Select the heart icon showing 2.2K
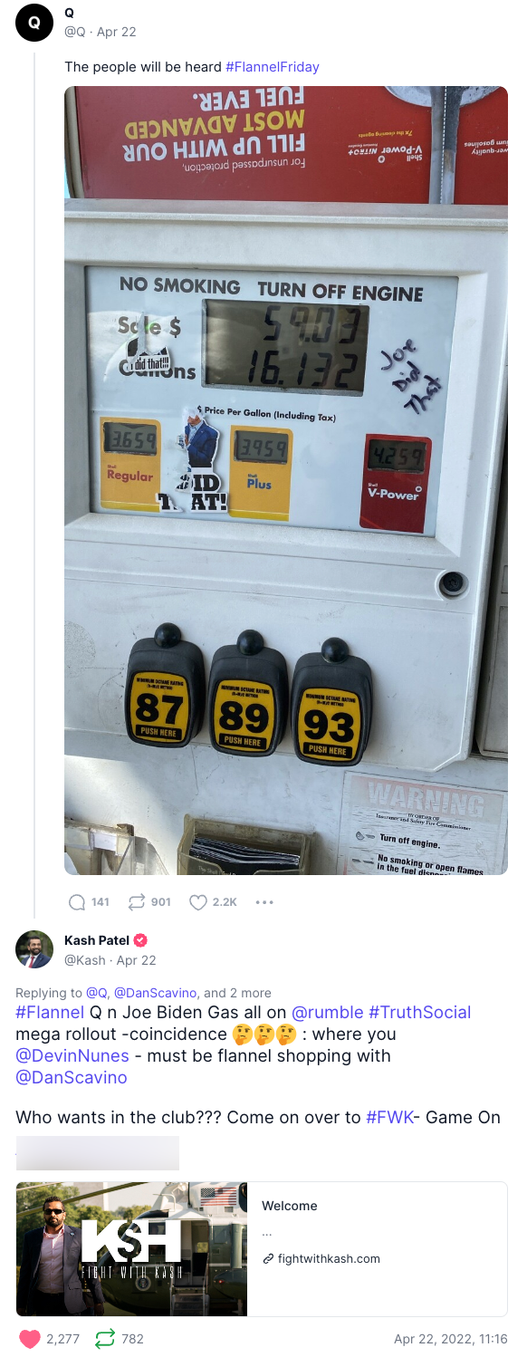Viewport: 527px width, 1357px height. [198, 902]
